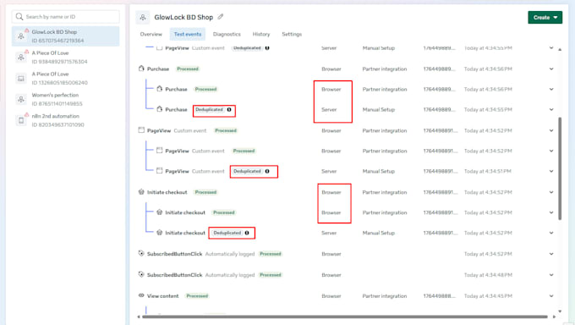Image resolution: width=575 pixels, height=325 pixels.
Task: Select GlowLock BD Shop in the sidebar list
Action: point(66,36)
